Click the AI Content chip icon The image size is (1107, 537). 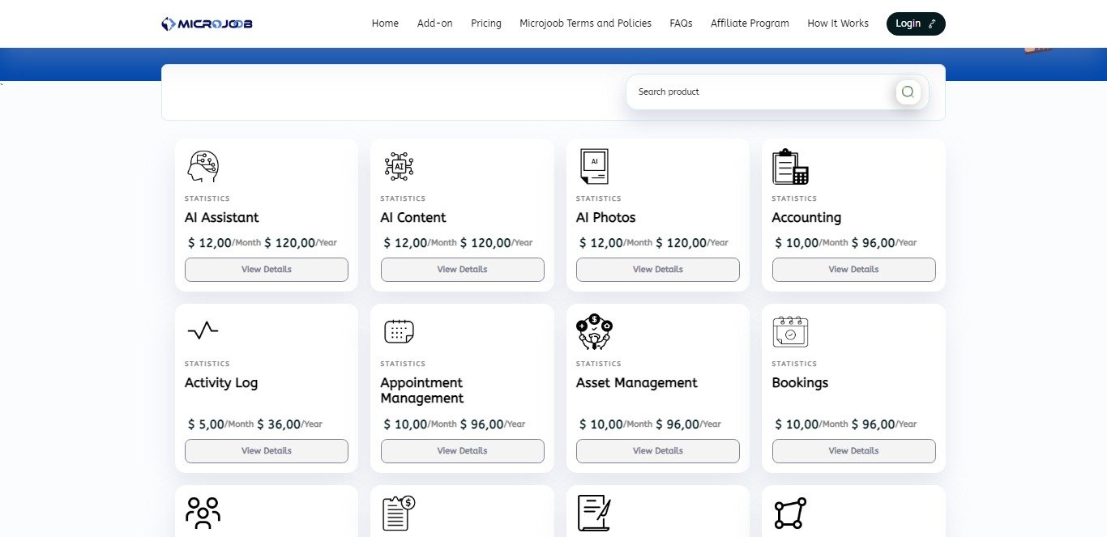(x=399, y=166)
